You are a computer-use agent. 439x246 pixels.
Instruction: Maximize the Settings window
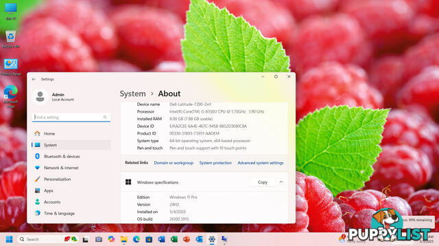click(x=276, y=77)
